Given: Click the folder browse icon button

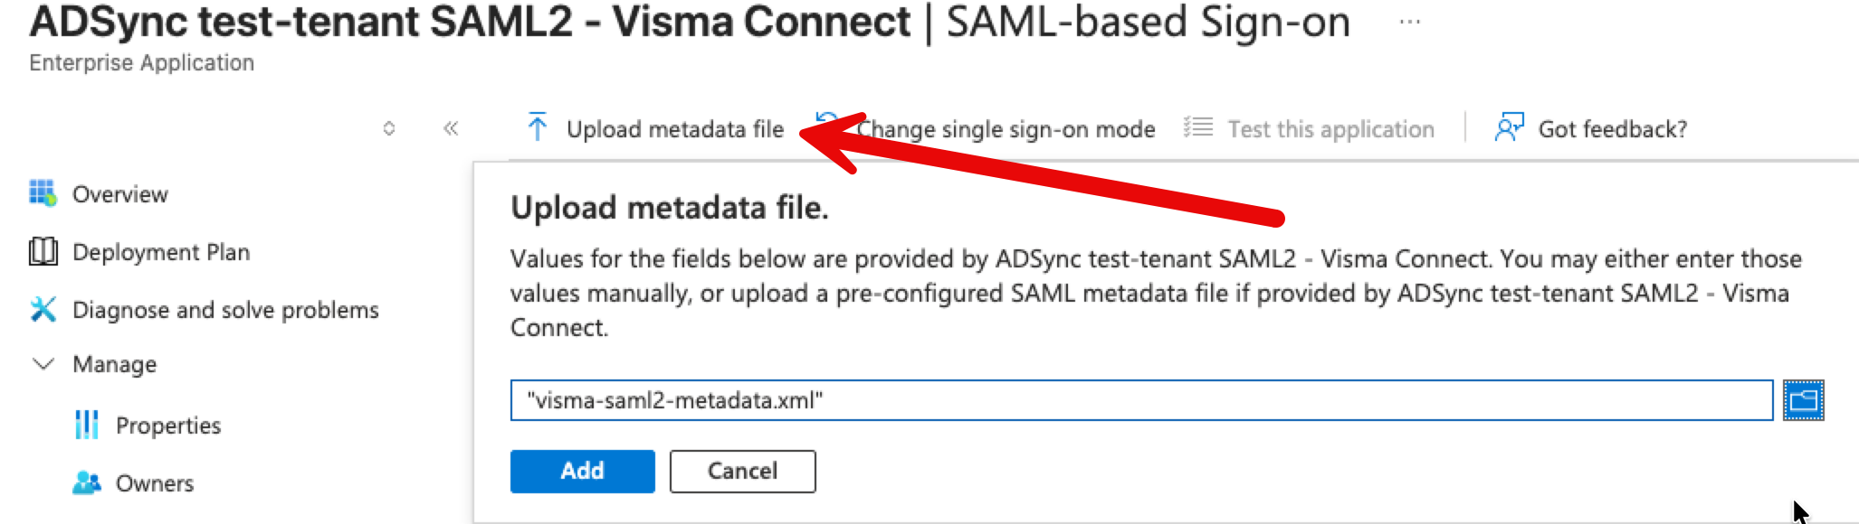Looking at the screenshot, I should [1803, 400].
